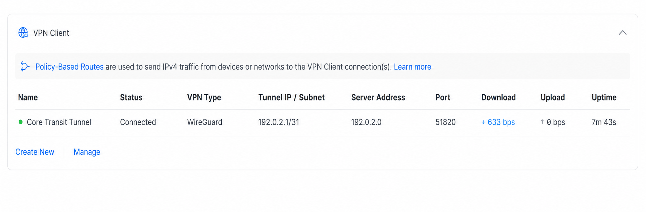Open the Learn more link

412,67
